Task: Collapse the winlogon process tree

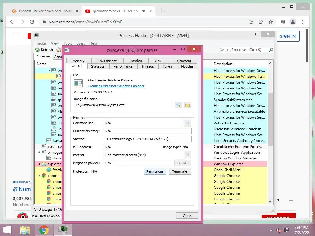Action: click(x=39, y=152)
